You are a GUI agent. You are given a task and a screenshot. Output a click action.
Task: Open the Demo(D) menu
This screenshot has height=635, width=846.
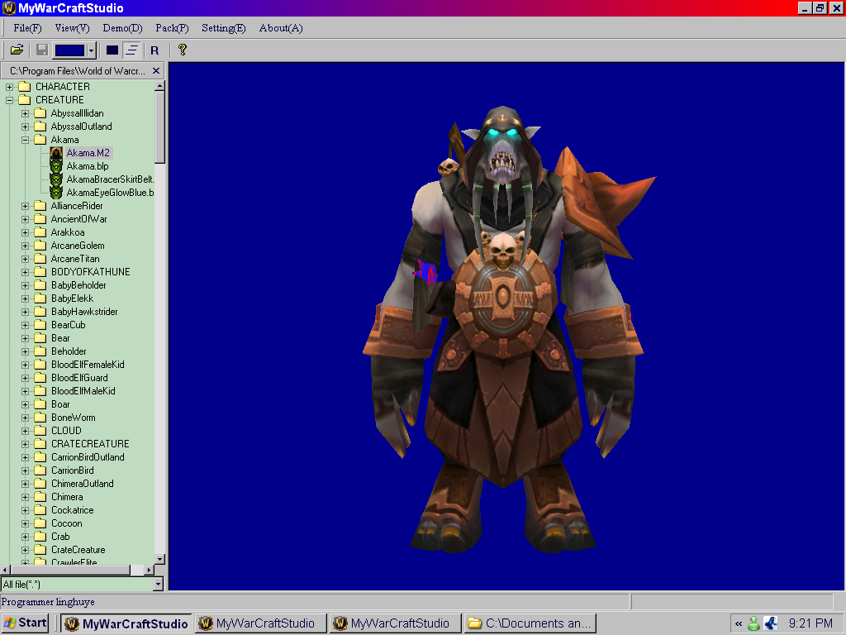(x=122, y=28)
